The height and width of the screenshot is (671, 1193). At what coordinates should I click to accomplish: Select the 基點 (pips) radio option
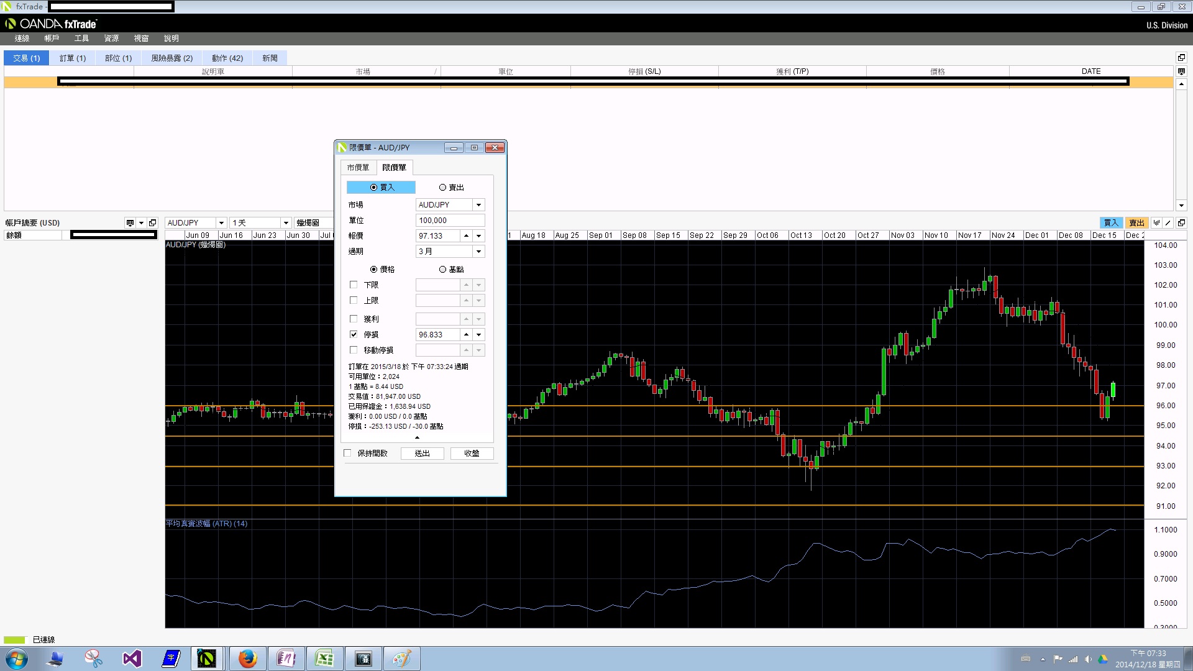coord(442,269)
